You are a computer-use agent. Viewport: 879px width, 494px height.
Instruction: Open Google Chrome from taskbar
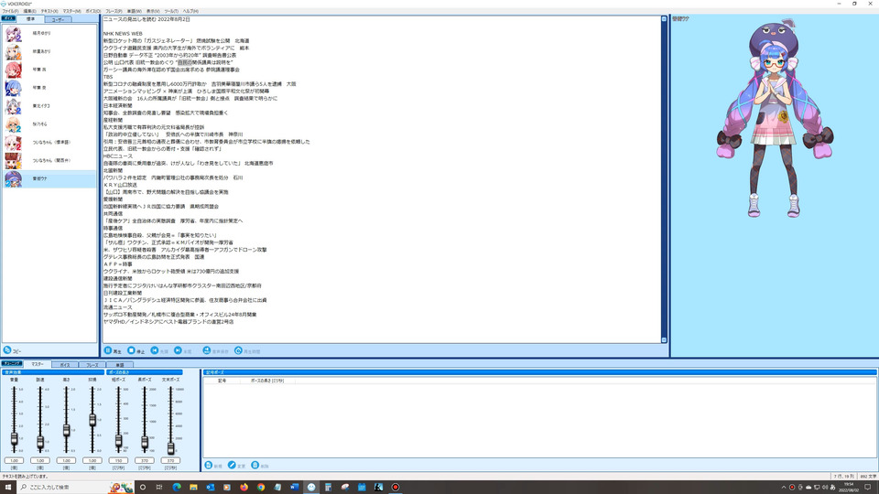pos(261,488)
